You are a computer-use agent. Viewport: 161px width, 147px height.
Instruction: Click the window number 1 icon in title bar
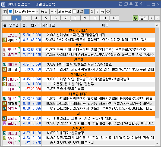tap(3, 4)
